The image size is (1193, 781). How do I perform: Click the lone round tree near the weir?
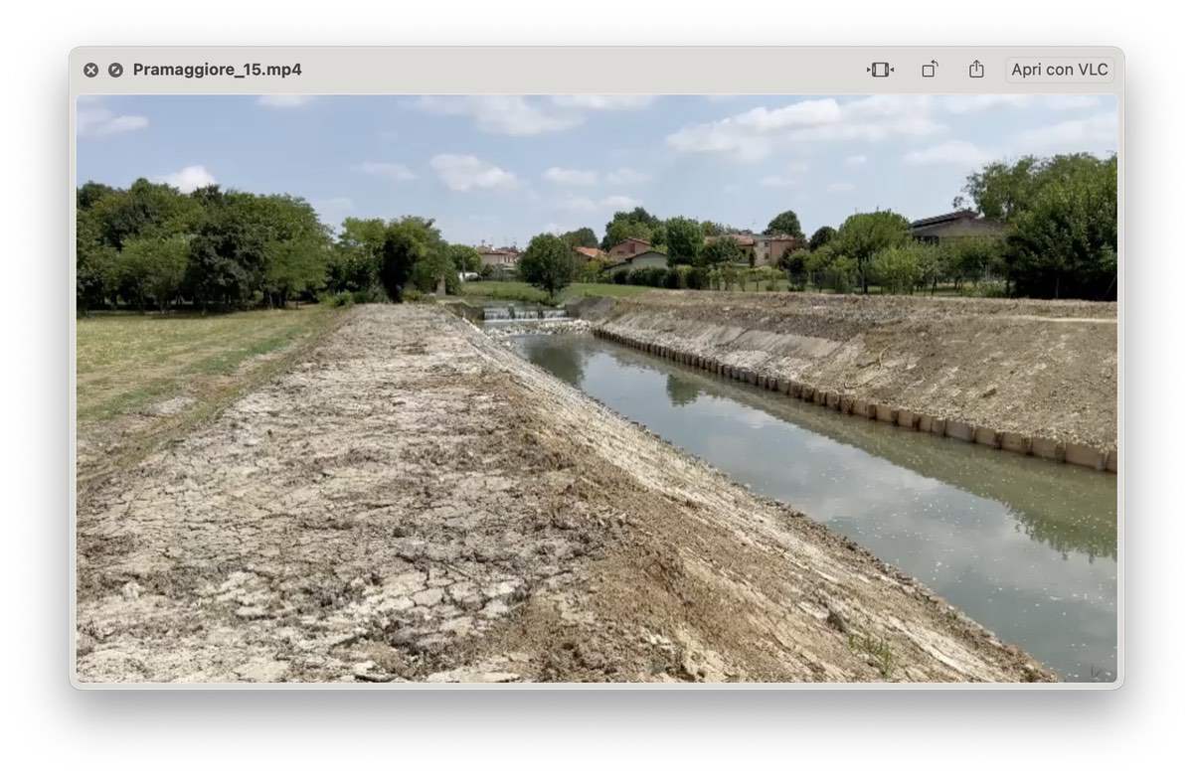(x=547, y=263)
